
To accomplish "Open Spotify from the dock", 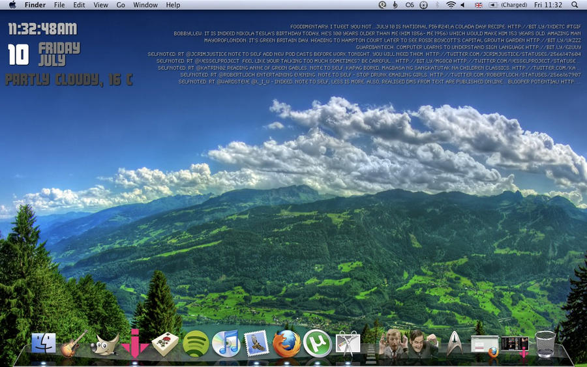I will pos(196,344).
